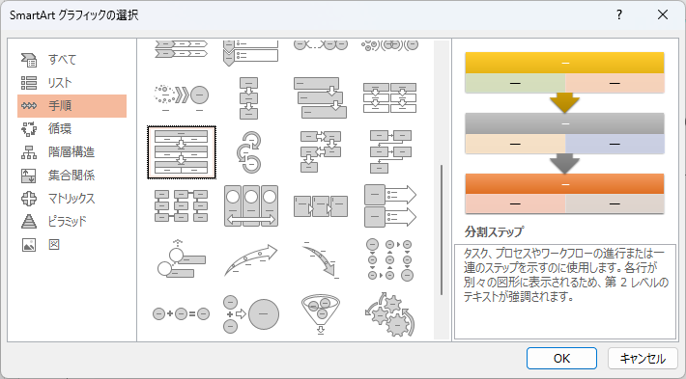This screenshot has width=686, height=379.
Task: Select the circular arrows process layout
Action: 249,152
